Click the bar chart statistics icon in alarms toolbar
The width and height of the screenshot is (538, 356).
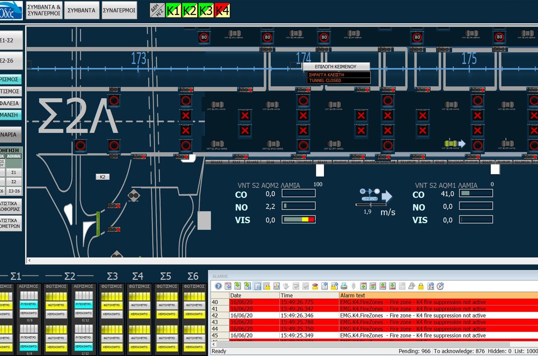276,286
